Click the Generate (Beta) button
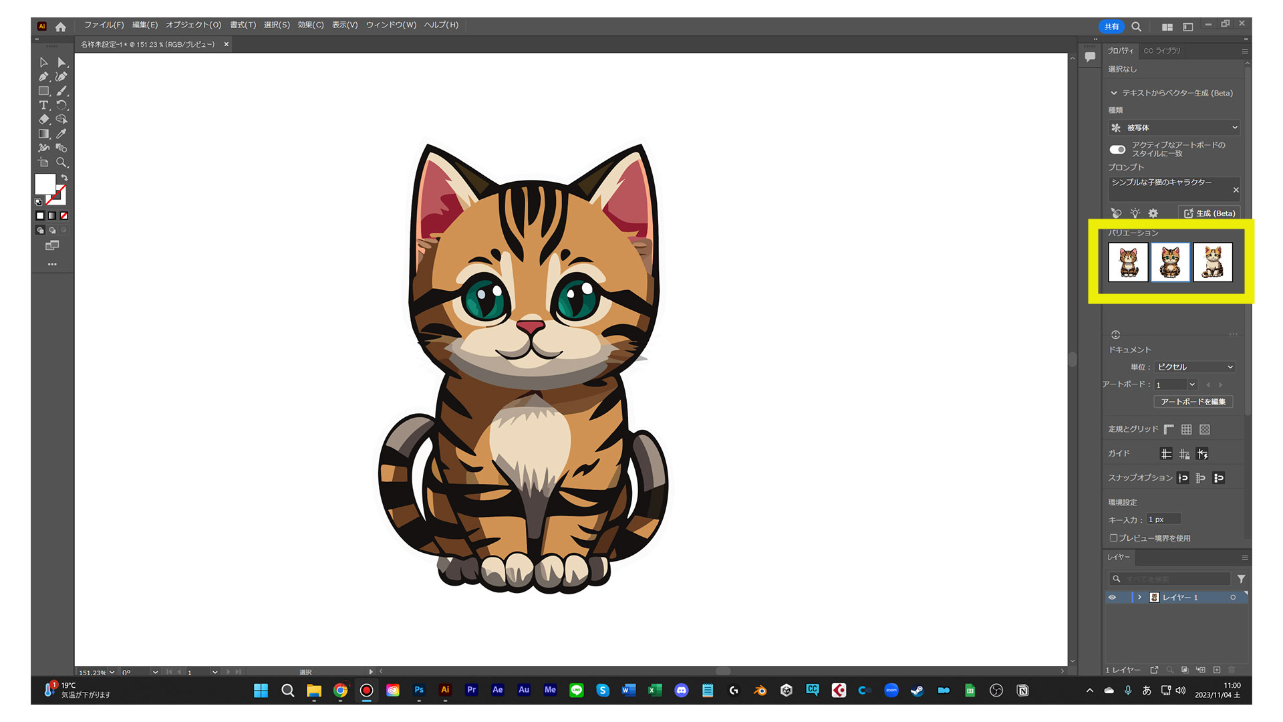 point(1209,213)
